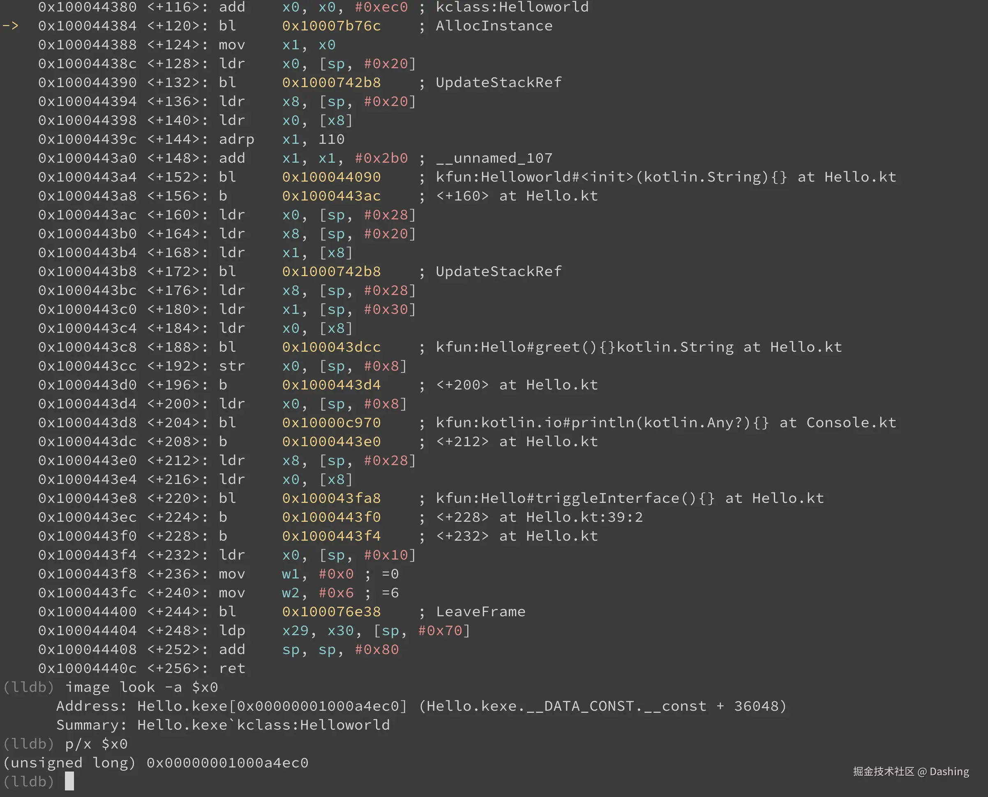This screenshot has height=797, width=988.
Task: Click address 0x100076e38 LeaveFrame target
Action: pyautogui.click(x=331, y=612)
